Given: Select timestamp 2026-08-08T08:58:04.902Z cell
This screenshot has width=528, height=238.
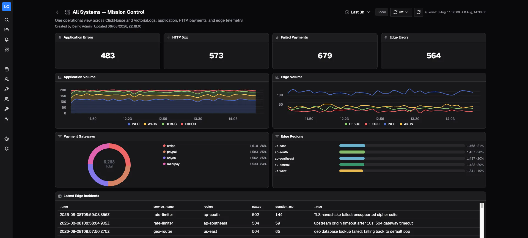Looking at the screenshot, I should (x=84, y=223).
